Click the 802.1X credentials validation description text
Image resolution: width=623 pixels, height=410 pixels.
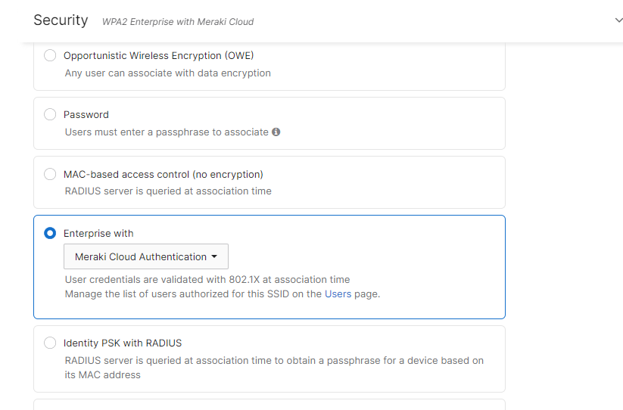[207, 279]
